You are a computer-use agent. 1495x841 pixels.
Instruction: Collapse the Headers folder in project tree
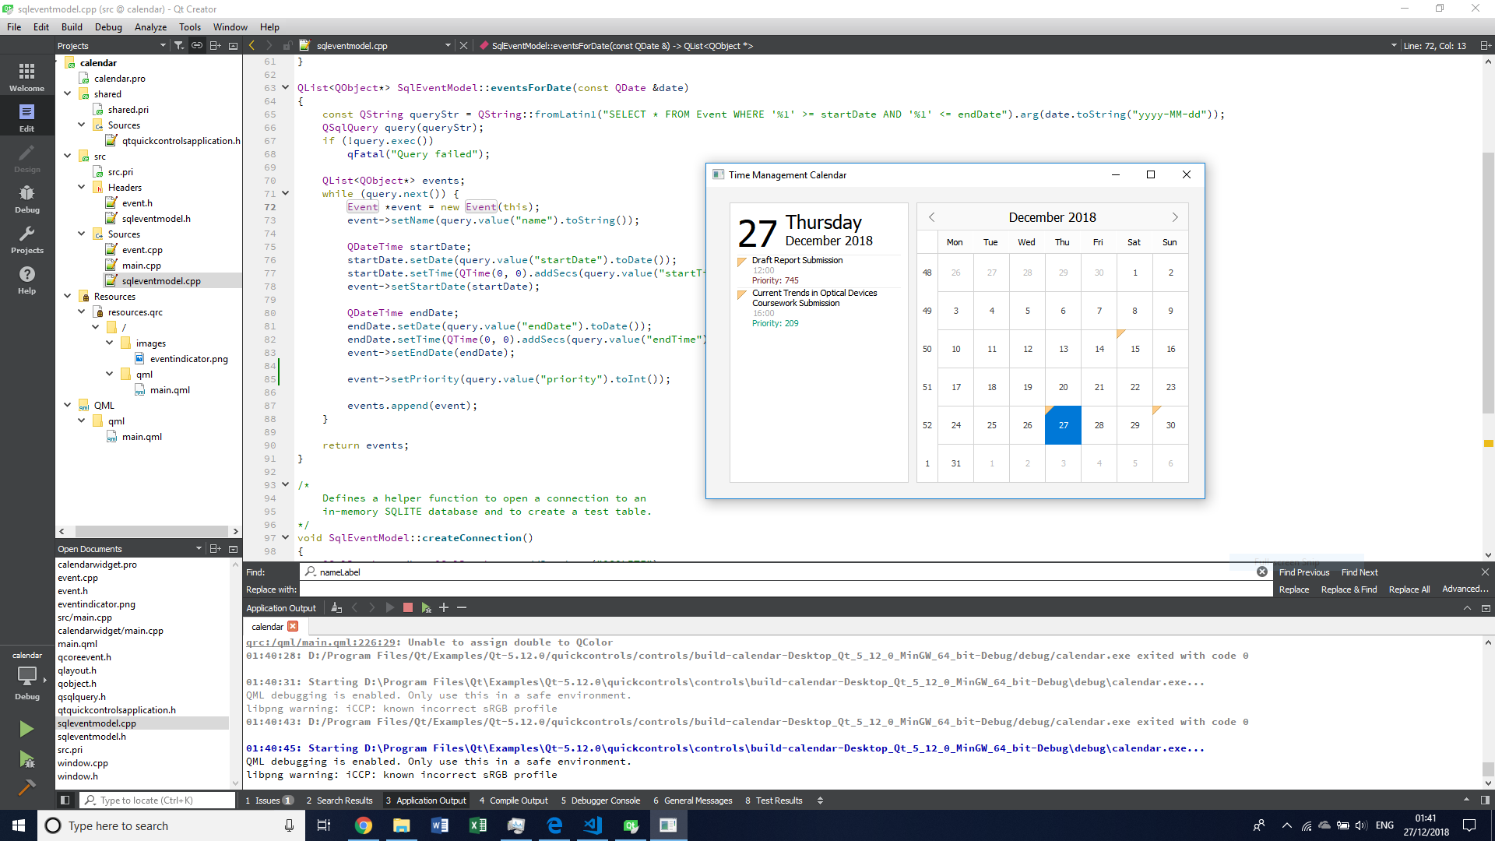coord(82,187)
